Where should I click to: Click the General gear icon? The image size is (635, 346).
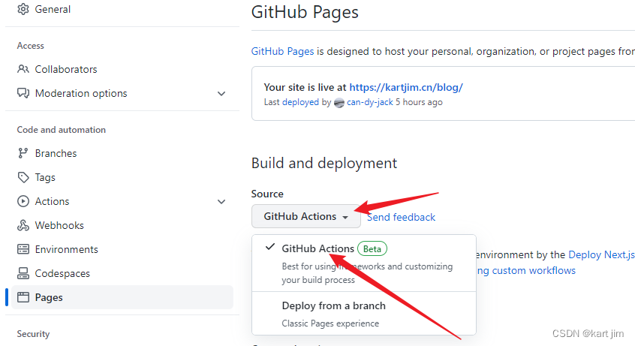coord(23,9)
